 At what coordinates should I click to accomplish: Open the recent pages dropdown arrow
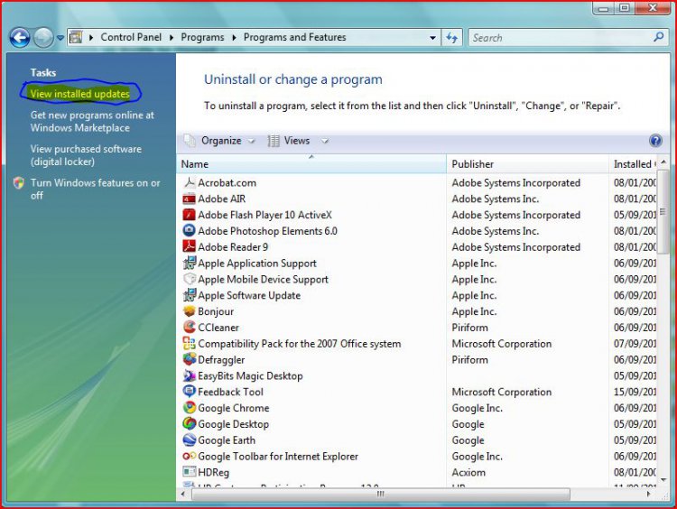pyautogui.click(x=60, y=38)
